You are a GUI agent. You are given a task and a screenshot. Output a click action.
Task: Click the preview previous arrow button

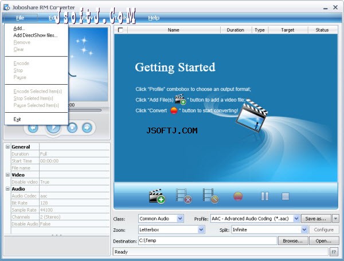(x=33, y=128)
